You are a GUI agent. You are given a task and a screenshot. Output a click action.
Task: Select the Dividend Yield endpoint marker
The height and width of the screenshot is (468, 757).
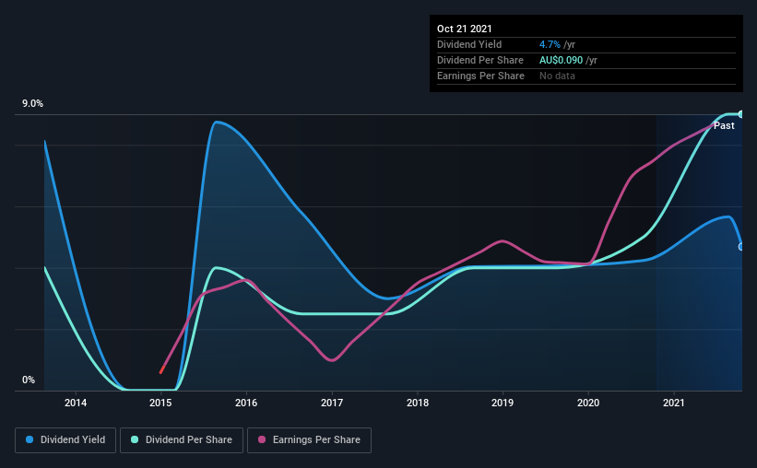(x=741, y=247)
